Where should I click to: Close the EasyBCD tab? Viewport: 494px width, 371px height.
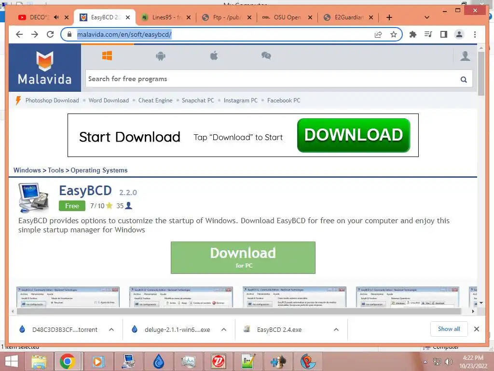click(127, 17)
